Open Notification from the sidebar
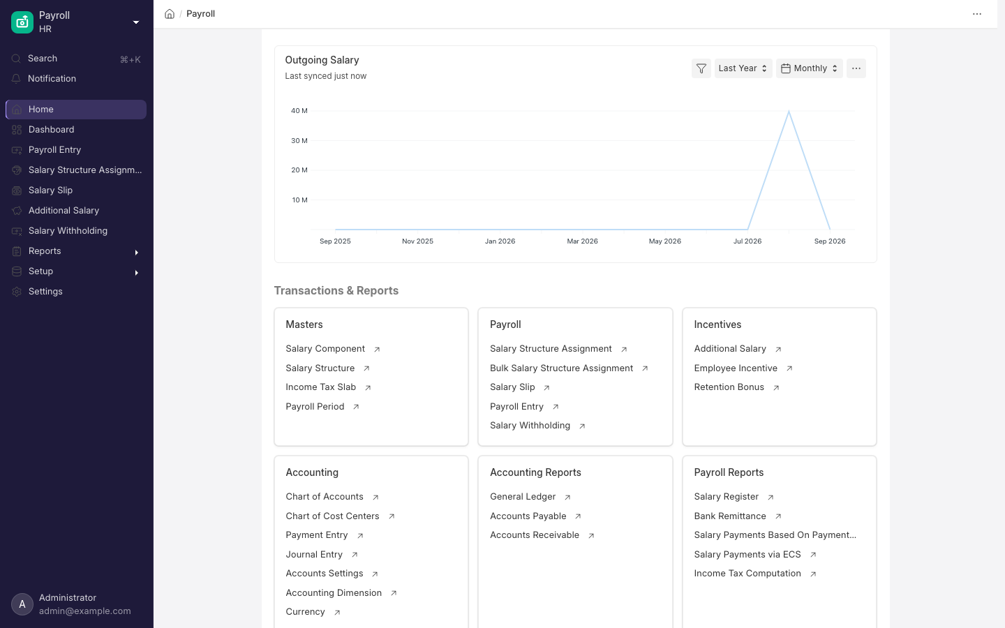Screen dimensions: 1005x628 76,79
